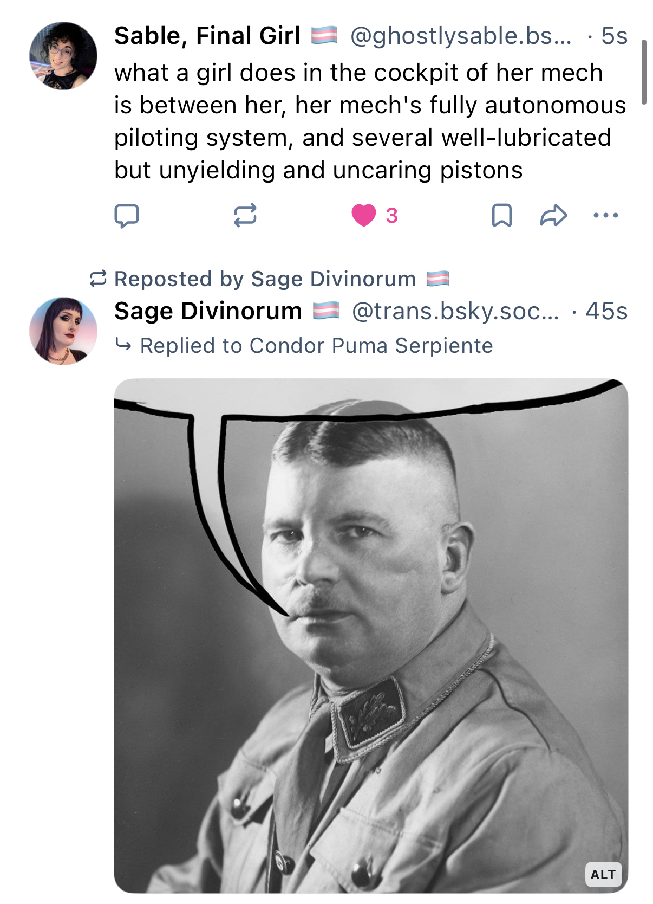Screen dimensions: 653x904
Task: Share Sable's post via arrow icon
Action: [553, 215]
